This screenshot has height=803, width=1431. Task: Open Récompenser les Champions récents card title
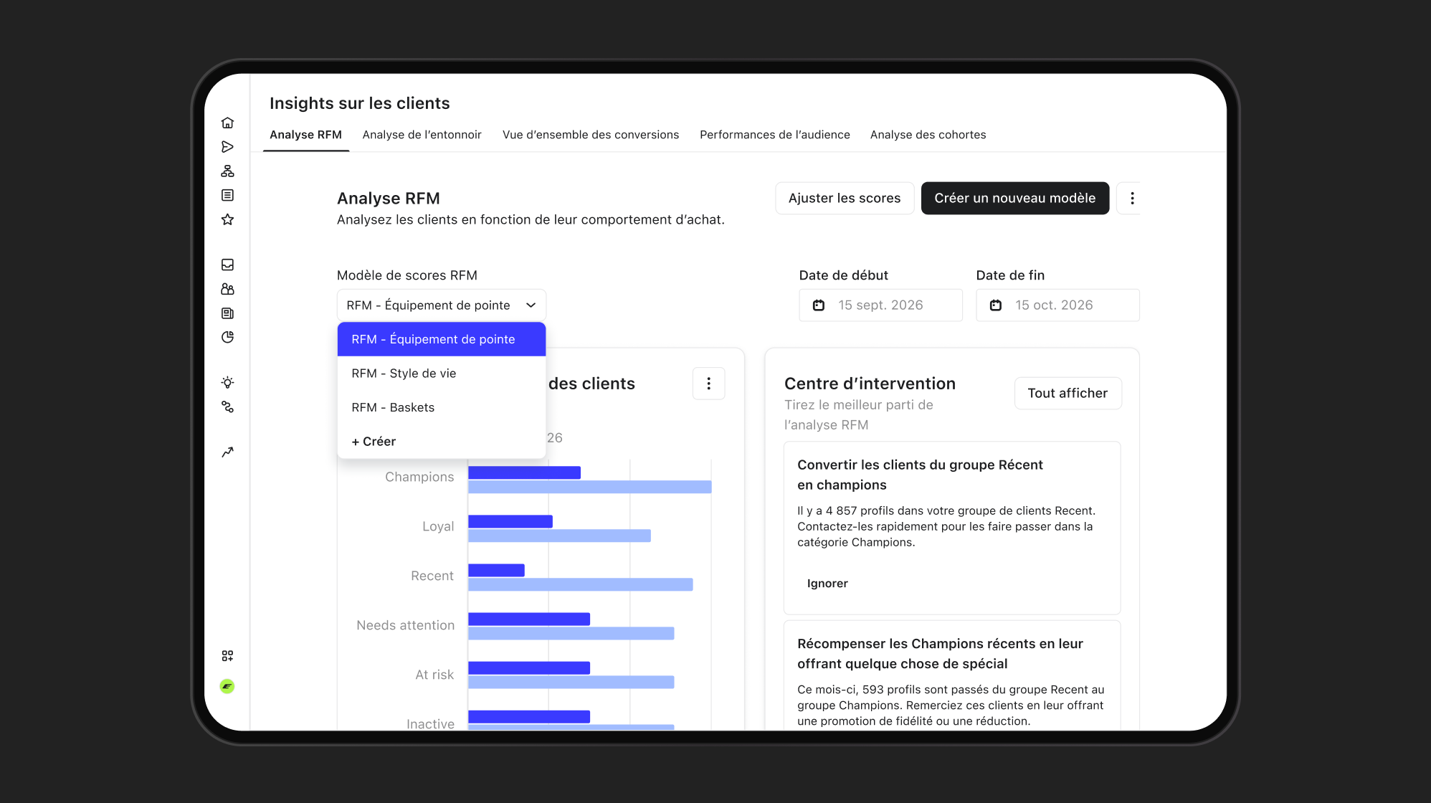[x=940, y=654]
